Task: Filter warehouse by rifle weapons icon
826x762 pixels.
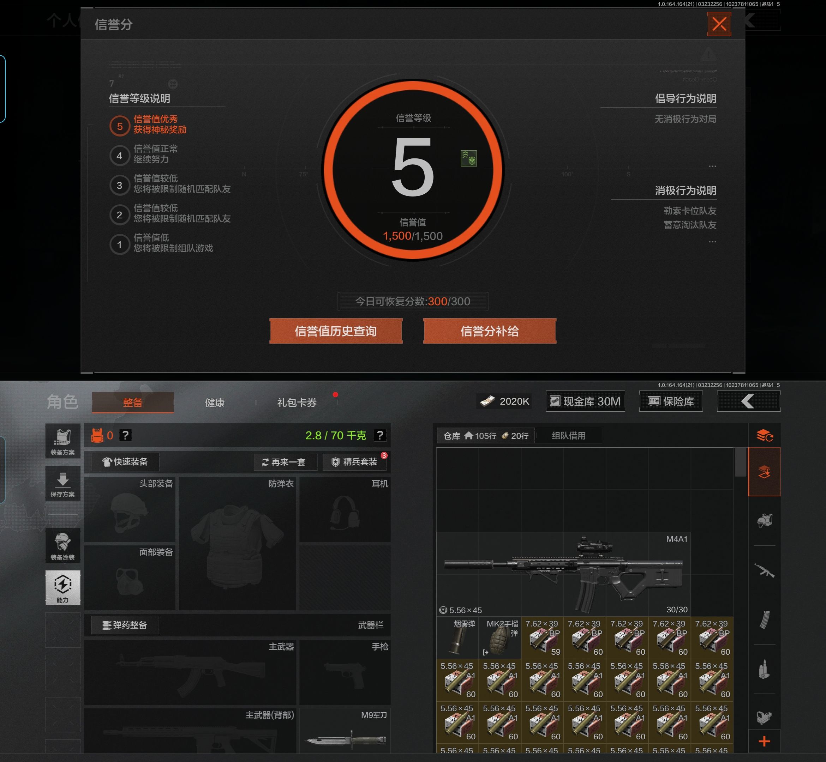Action: 764,570
